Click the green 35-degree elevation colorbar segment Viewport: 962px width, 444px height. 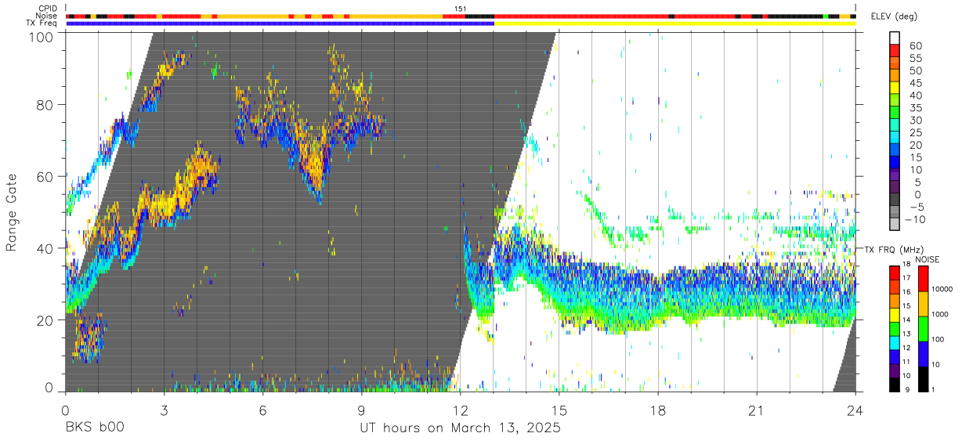coord(895,112)
